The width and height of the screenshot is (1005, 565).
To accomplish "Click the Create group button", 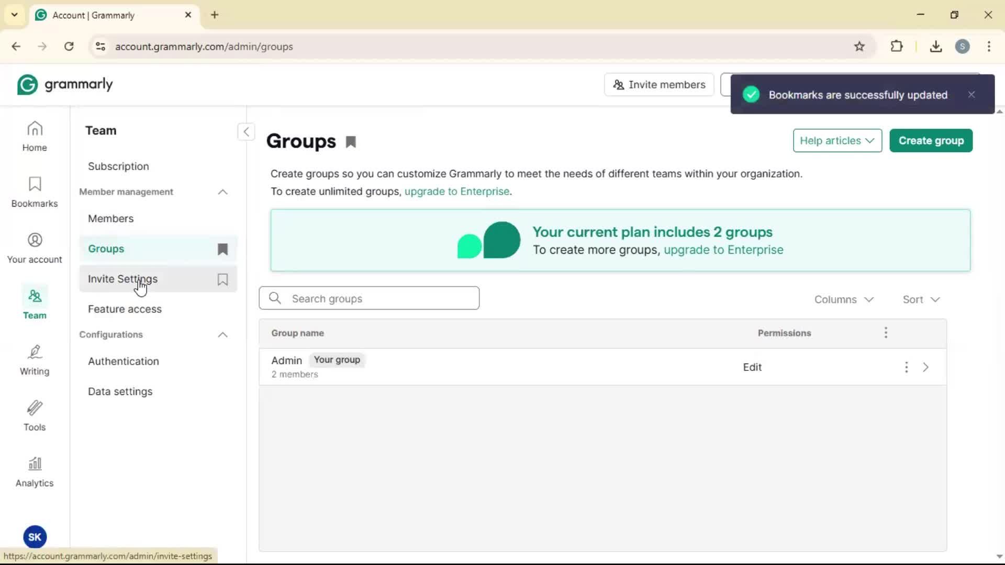I will tap(931, 141).
